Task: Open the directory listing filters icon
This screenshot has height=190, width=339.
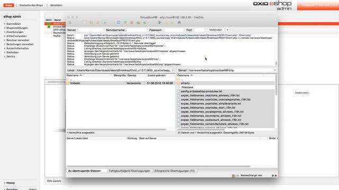Action: [159, 23]
